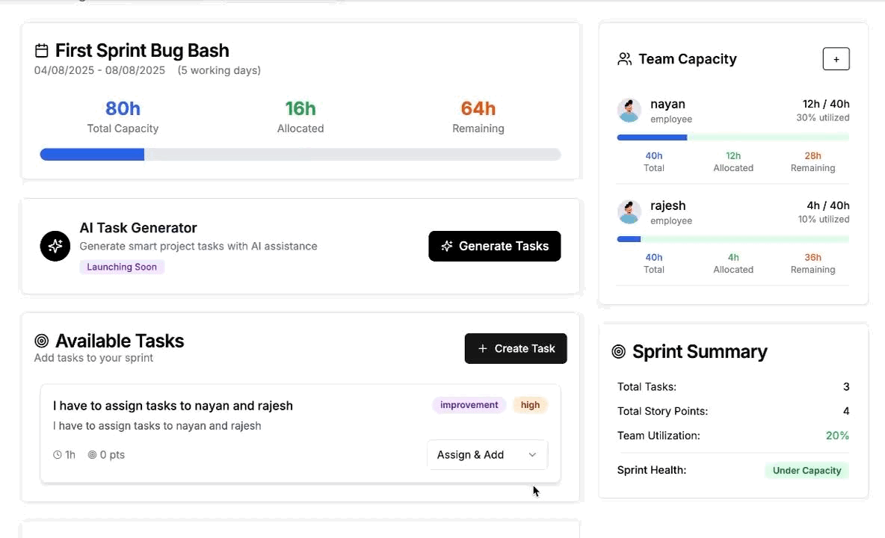Click the task title about nayan and rajesh
Viewport: 885px width, 538px height.
(173, 406)
